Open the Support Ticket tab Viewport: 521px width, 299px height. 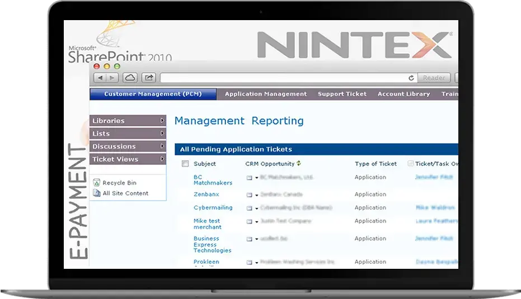(342, 94)
